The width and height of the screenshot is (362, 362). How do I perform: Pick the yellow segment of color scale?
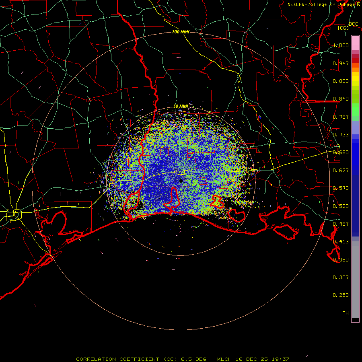(x=355, y=79)
